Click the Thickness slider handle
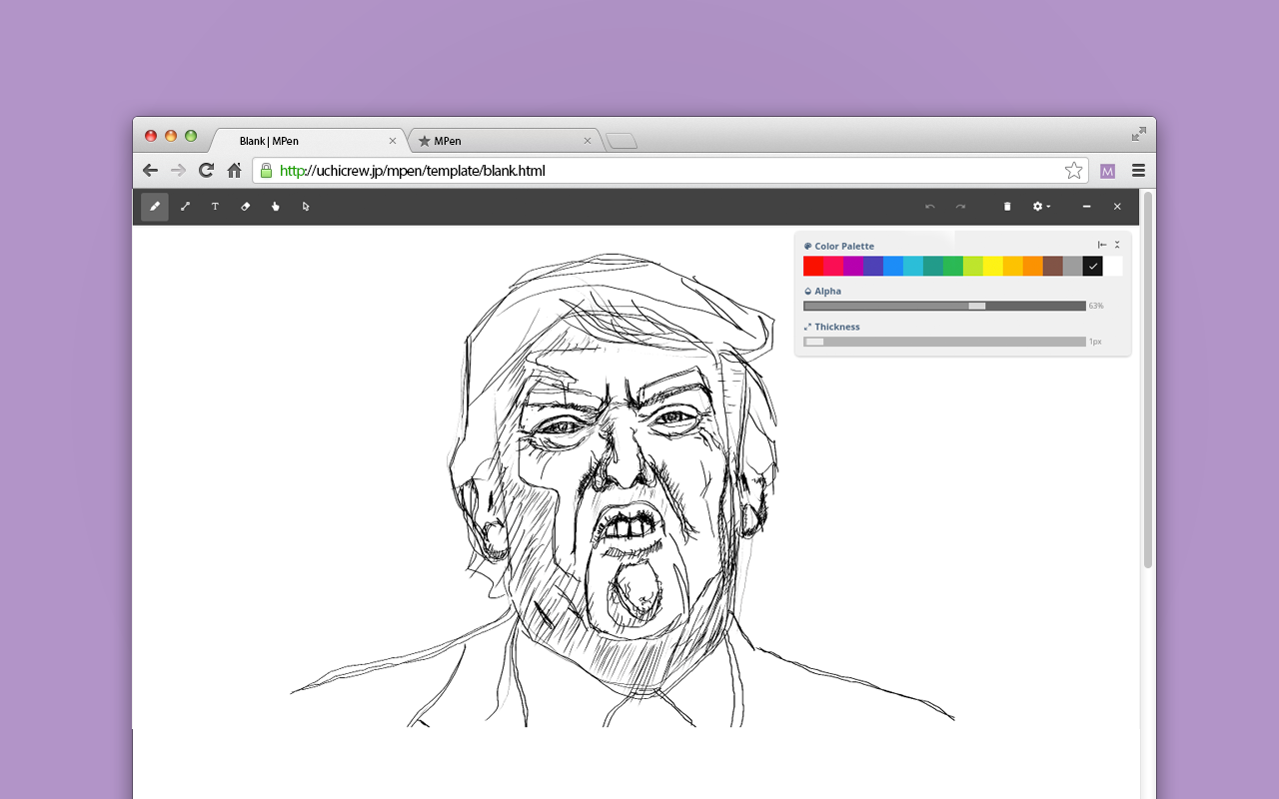1279x799 pixels. coord(814,342)
